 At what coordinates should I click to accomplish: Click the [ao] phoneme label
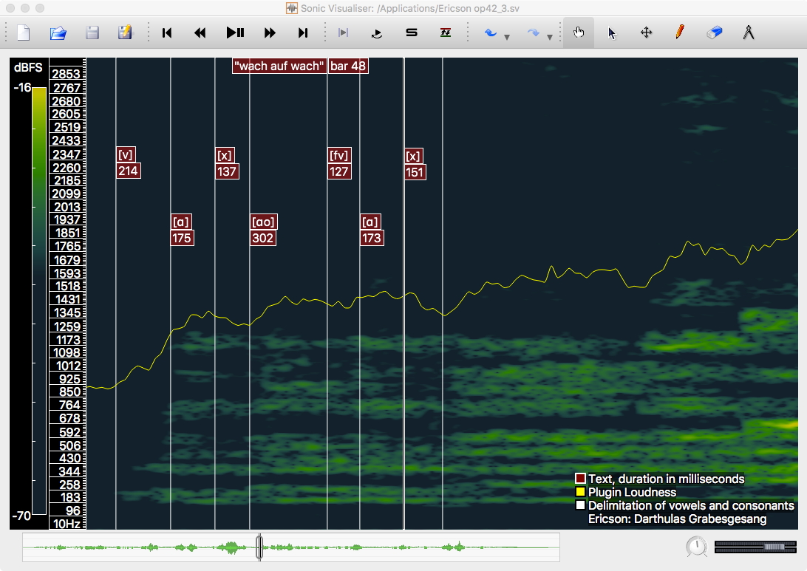click(x=264, y=222)
